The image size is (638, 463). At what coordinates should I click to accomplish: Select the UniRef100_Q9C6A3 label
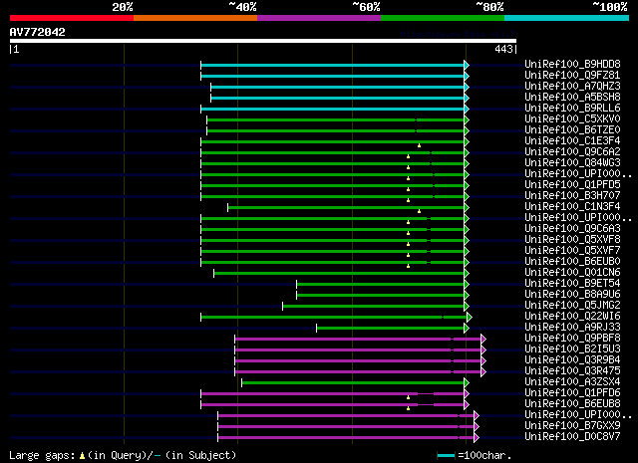pos(572,229)
